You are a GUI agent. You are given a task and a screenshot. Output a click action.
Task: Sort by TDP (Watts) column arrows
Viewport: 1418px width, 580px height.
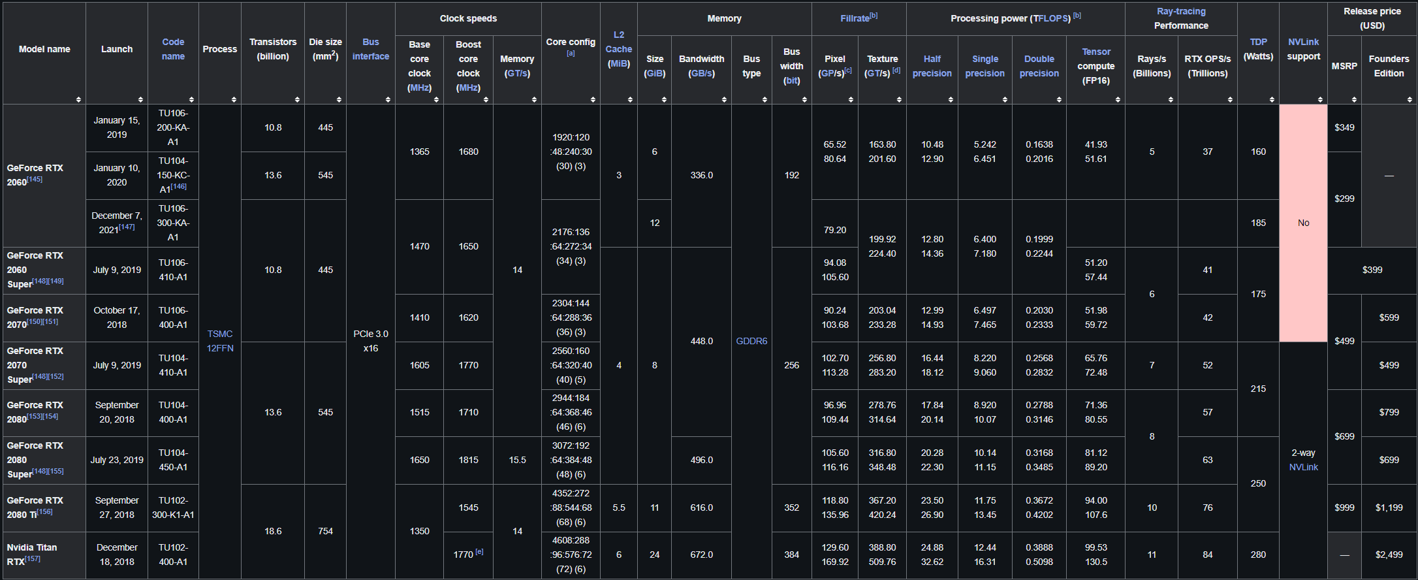[1272, 99]
